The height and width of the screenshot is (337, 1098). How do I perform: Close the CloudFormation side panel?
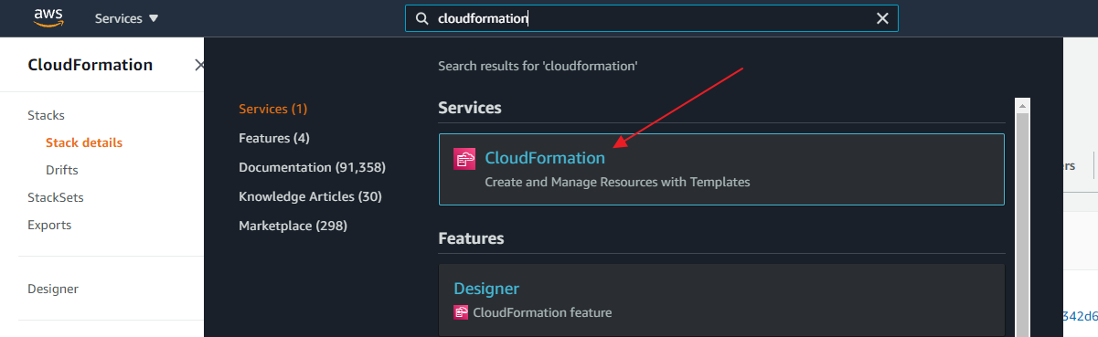pos(199,65)
